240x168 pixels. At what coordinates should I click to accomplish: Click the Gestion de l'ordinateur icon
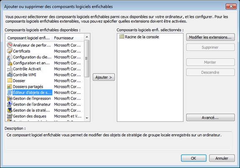[x=10, y=104]
